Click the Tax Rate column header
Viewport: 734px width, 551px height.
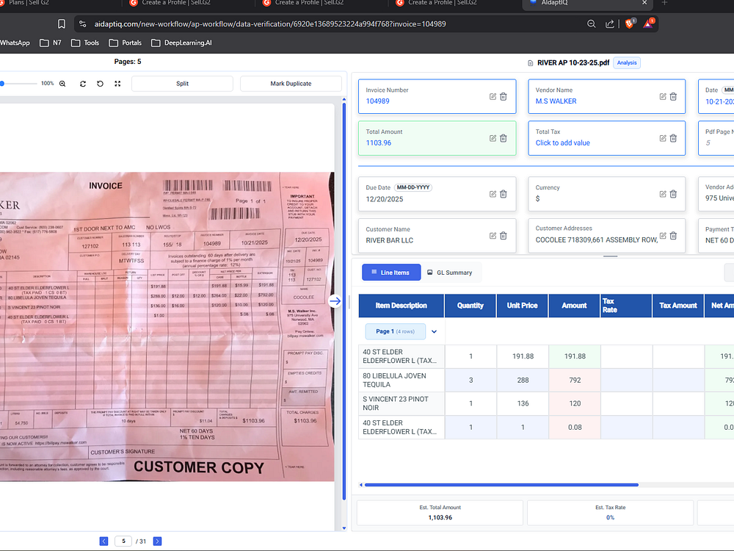626,306
